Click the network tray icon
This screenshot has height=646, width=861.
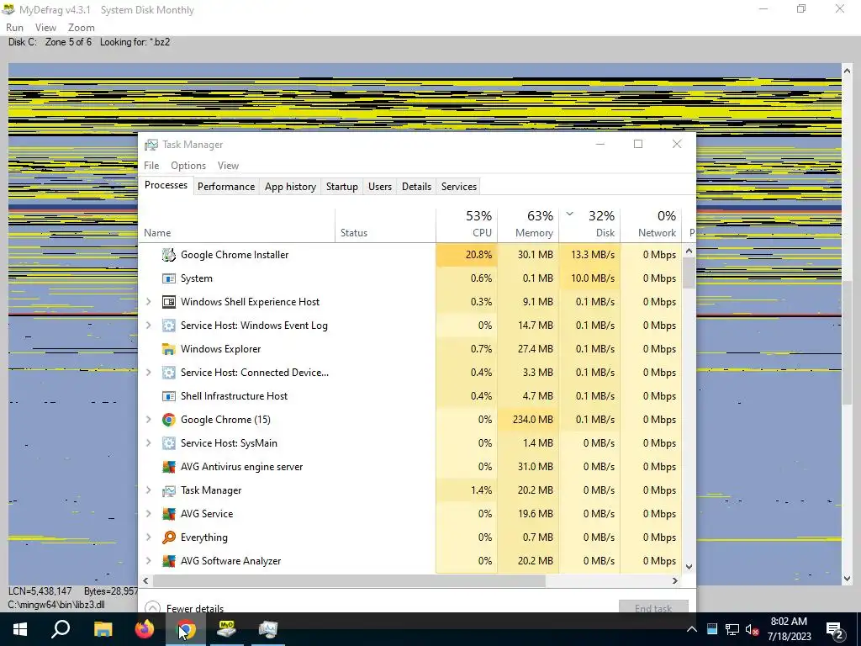coord(732,629)
